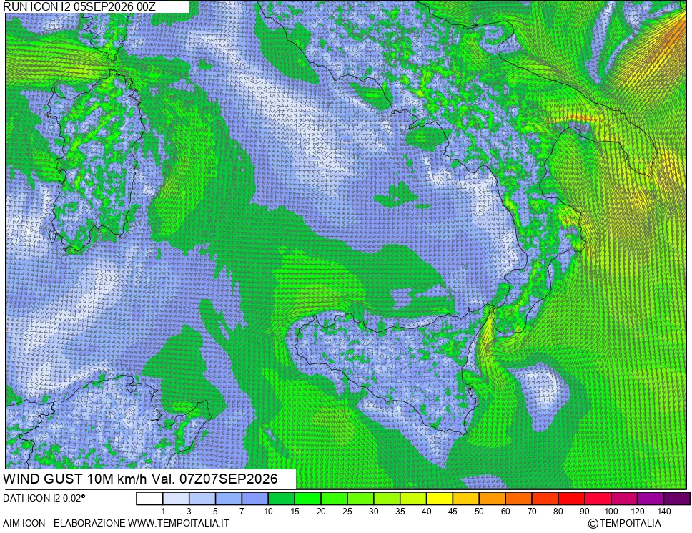Click red legend swatch between 80 and 90

point(571,499)
